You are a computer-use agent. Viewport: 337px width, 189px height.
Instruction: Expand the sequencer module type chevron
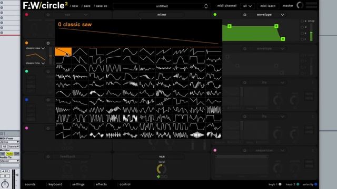pyautogui.click(x=282, y=151)
